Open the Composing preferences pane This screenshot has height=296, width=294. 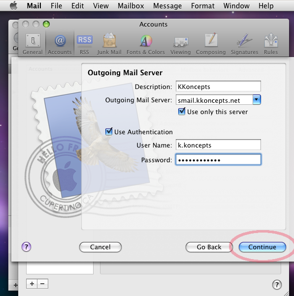click(x=211, y=44)
